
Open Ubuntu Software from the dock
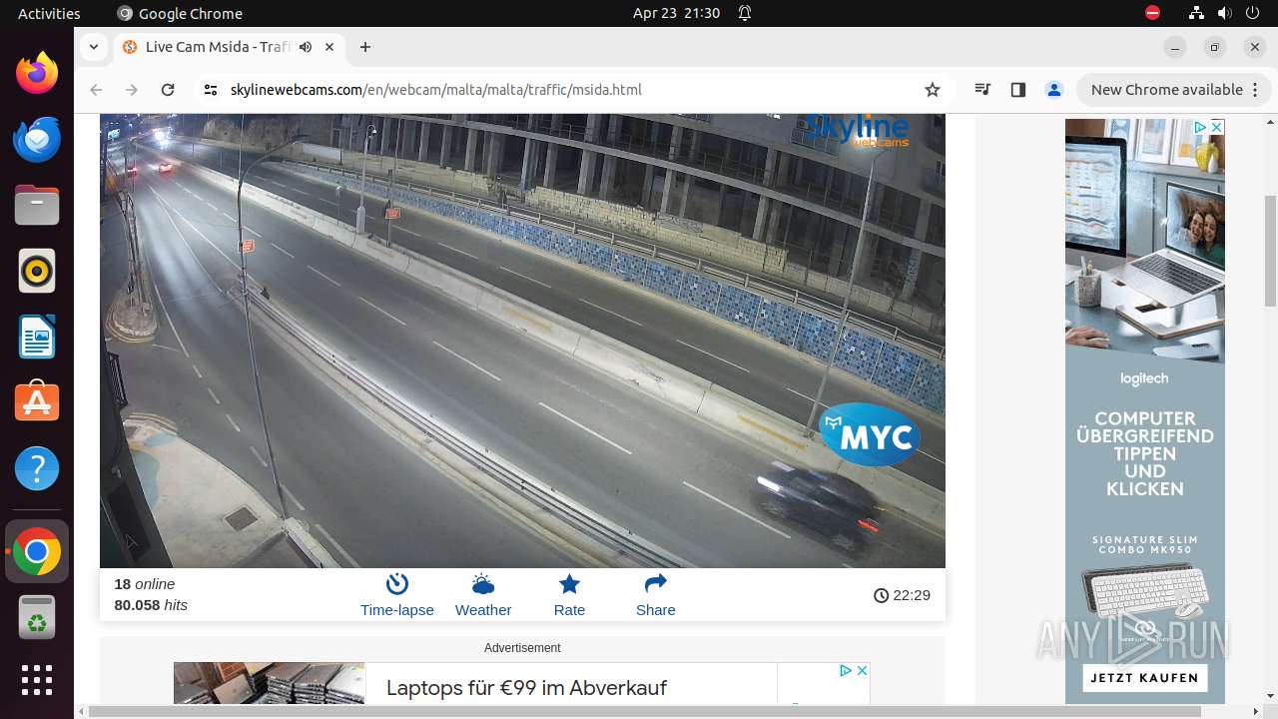tap(37, 402)
